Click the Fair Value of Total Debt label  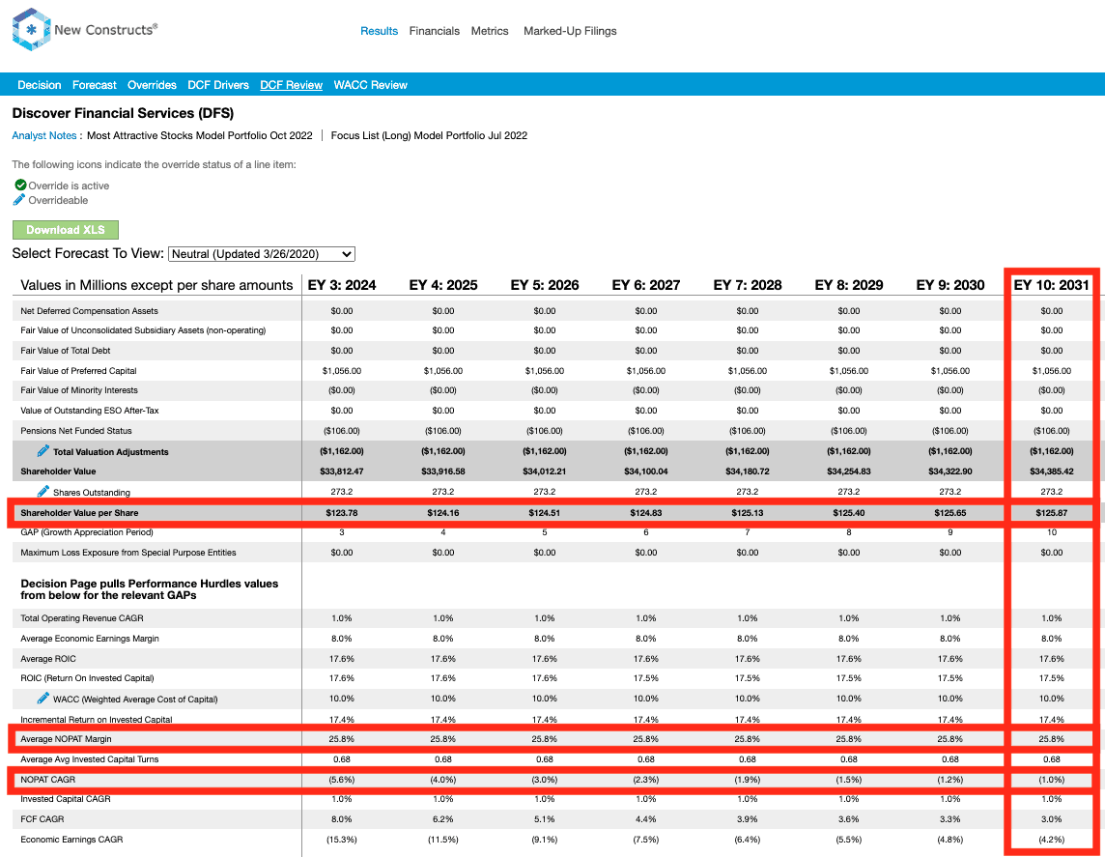[x=66, y=351]
